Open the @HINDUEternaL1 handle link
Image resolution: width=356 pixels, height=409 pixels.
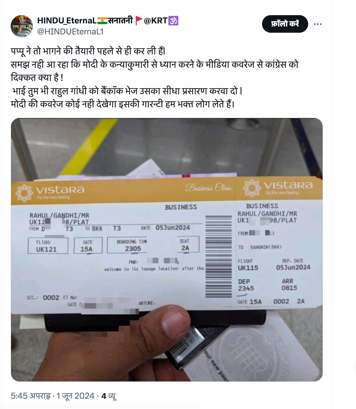tap(71, 32)
